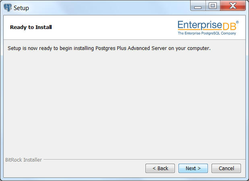Click the Setup is now ready message
Screen dimensions: 249x181
coord(109,48)
